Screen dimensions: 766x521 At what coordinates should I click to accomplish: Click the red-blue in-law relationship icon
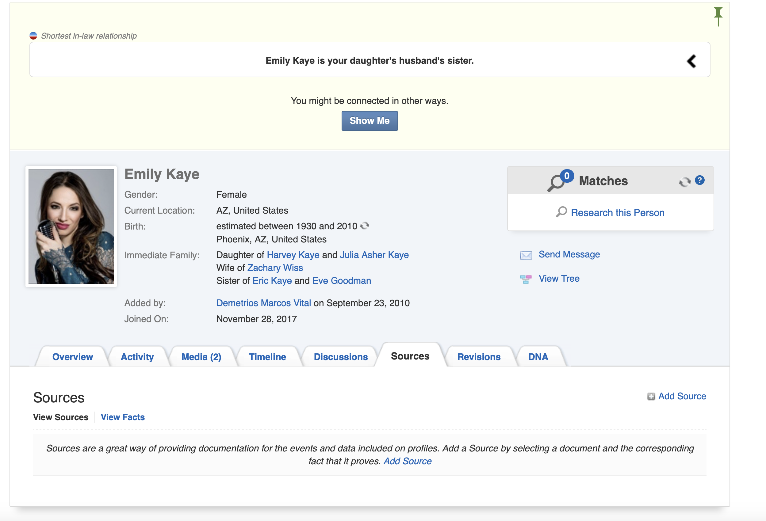[33, 36]
